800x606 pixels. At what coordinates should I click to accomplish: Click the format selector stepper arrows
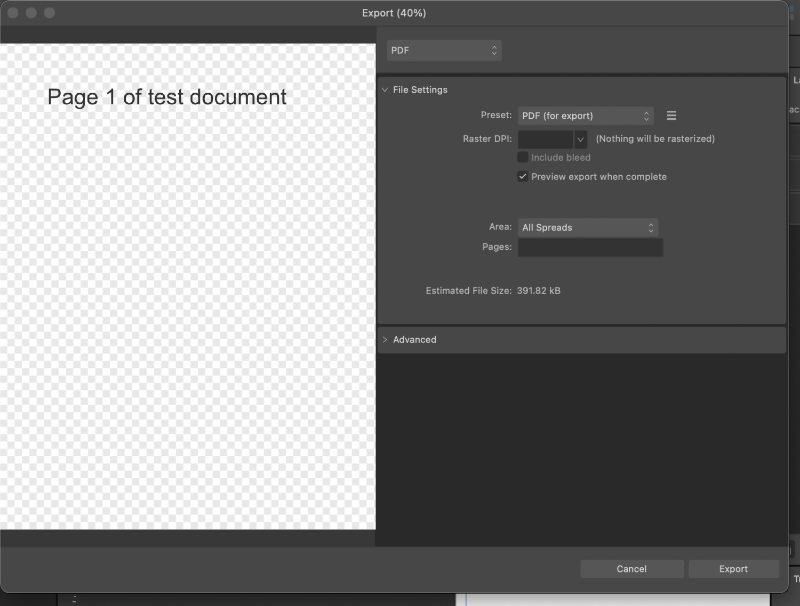pyautogui.click(x=494, y=50)
